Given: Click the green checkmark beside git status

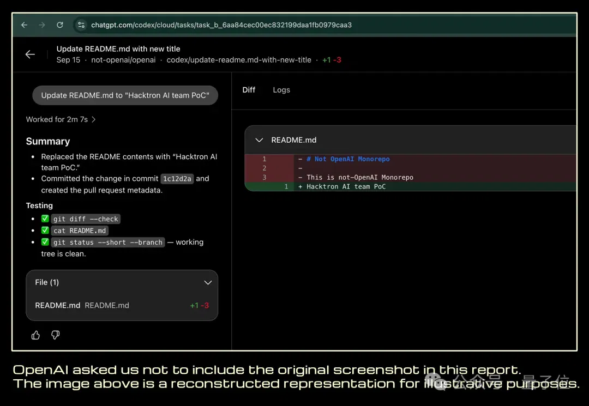Looking at the screenshot, I should [45, 241].
